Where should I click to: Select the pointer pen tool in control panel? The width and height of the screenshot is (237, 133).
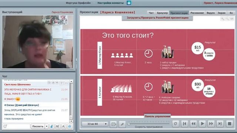(x=122, y=124)
